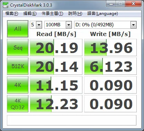The height and width of the screenshot is (131, 144).
Task: Start the Seq sequential test
Action: [x=18, y=47]
